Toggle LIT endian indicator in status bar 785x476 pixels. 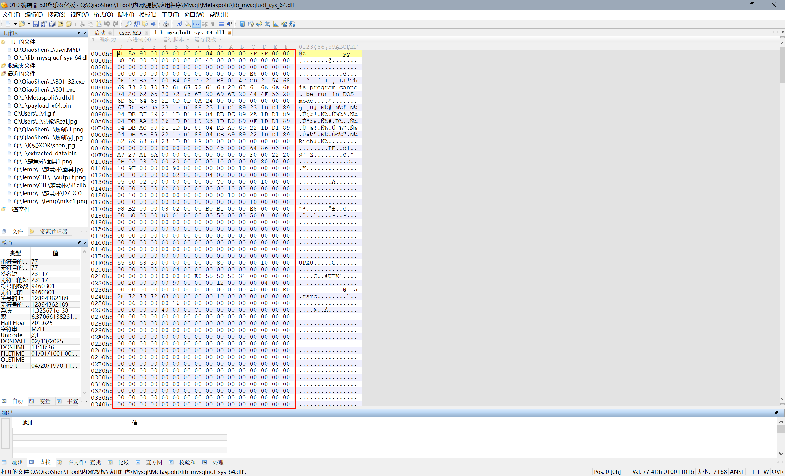coord(756,471)
